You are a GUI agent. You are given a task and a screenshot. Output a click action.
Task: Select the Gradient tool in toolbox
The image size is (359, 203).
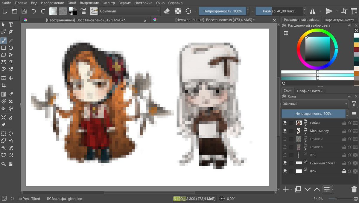click(4, 94)
